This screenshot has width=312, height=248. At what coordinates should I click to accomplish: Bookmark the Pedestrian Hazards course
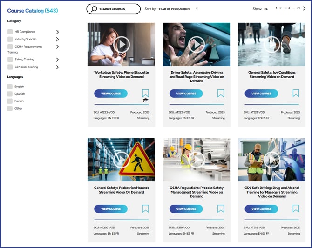click(145, 208)
